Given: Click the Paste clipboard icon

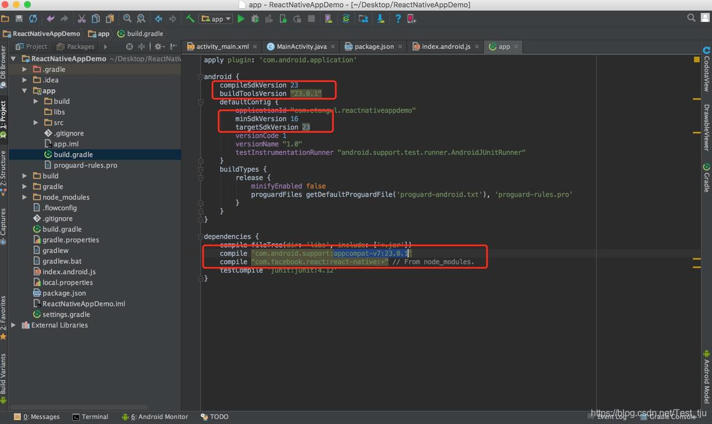Looking at the screenshot, I should [109, 19].
